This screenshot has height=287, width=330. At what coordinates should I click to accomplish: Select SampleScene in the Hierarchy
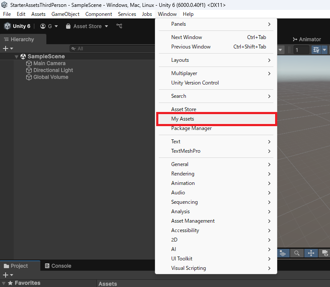pyautogui.click(x=46, y=56)
